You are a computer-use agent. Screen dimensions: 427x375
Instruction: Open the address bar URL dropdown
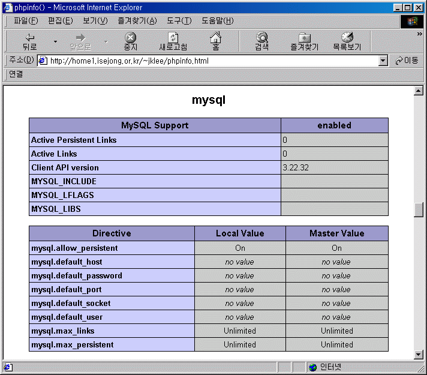point(383,61)
